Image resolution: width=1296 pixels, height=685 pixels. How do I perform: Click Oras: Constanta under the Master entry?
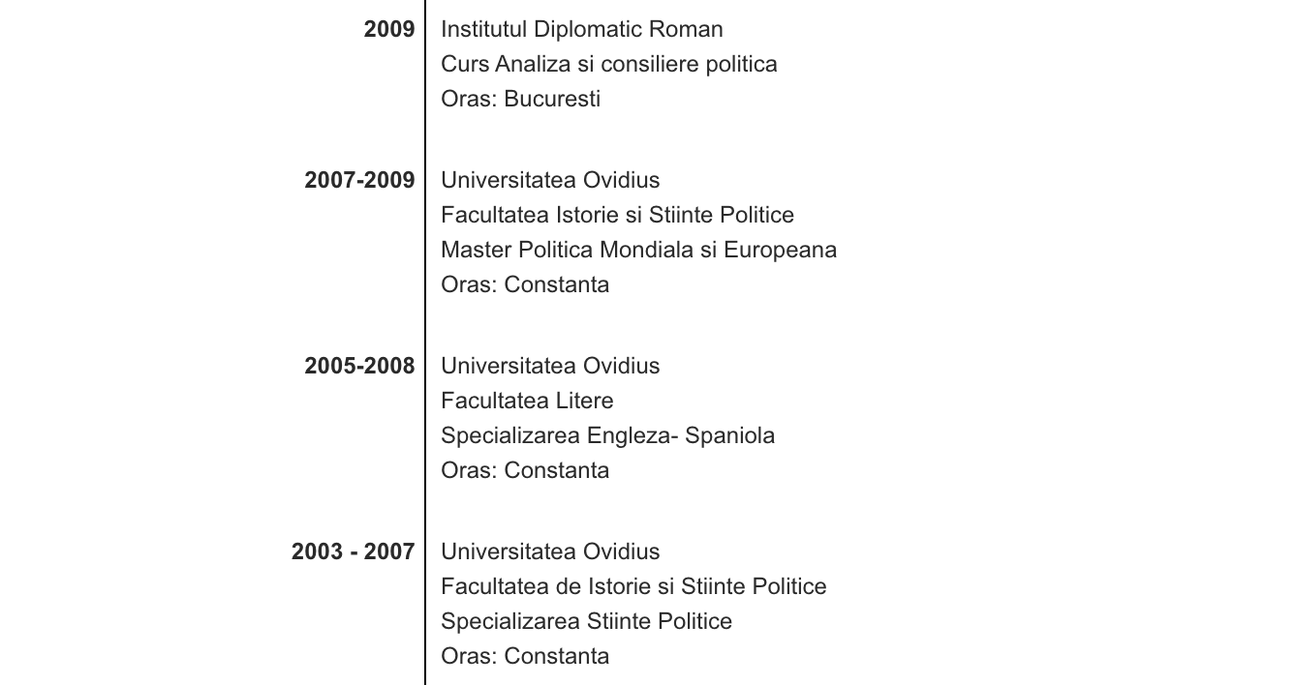coord(525,284)
